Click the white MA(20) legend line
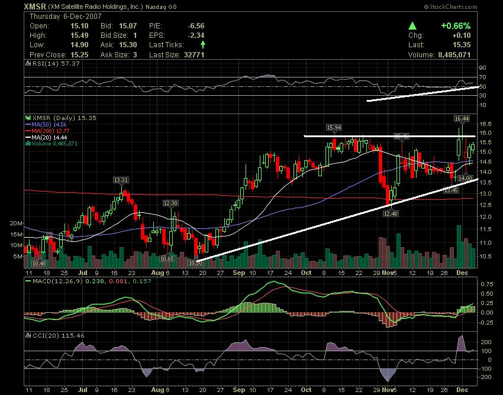The height and width of the screenshot is (395, 503). [x=28, y=137]
